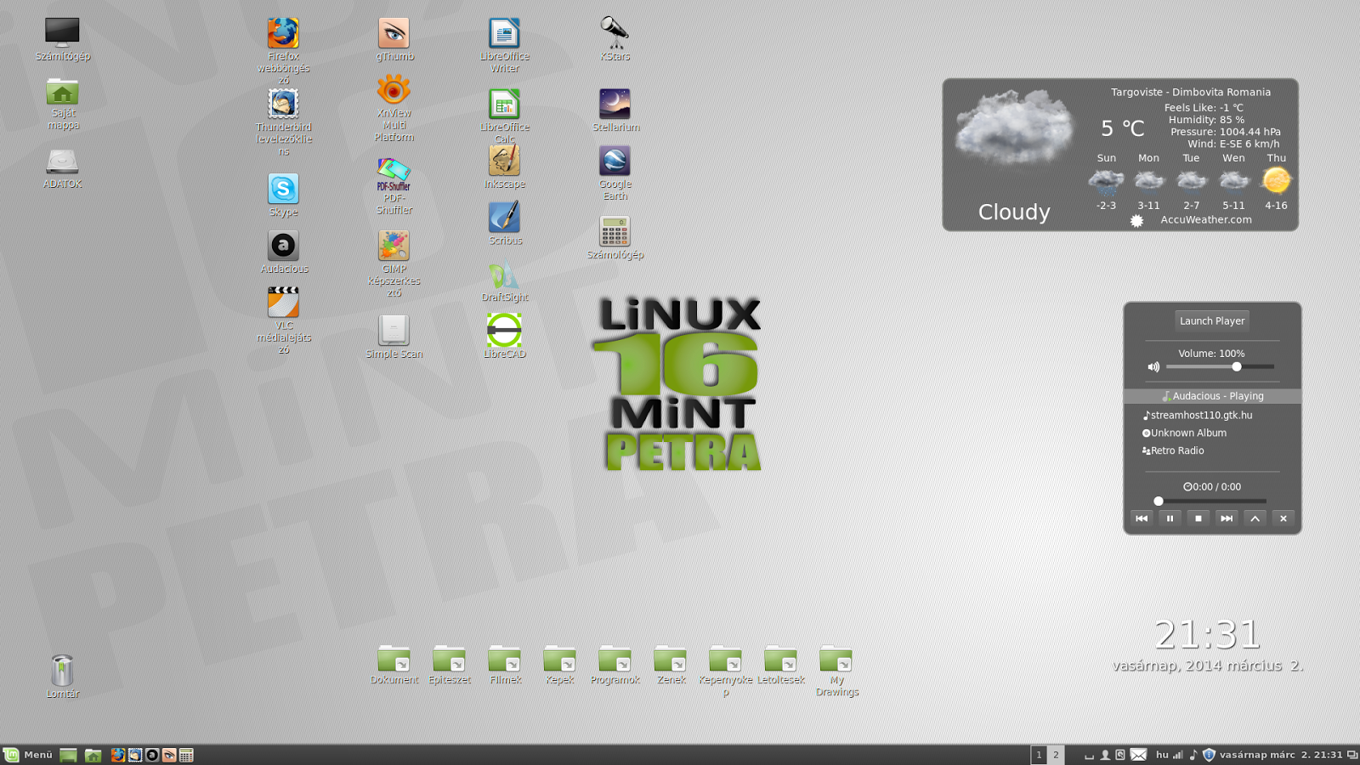
Task: Switch to workspace 2
Action: tap(1056, 755)
